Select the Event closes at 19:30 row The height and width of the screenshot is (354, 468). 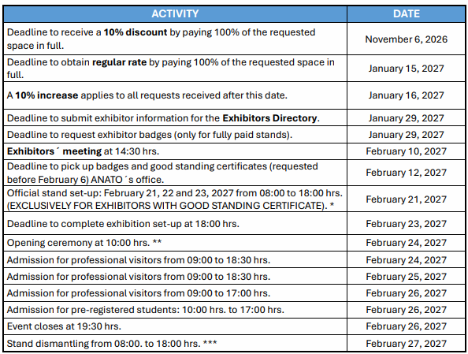pos(234,326)
